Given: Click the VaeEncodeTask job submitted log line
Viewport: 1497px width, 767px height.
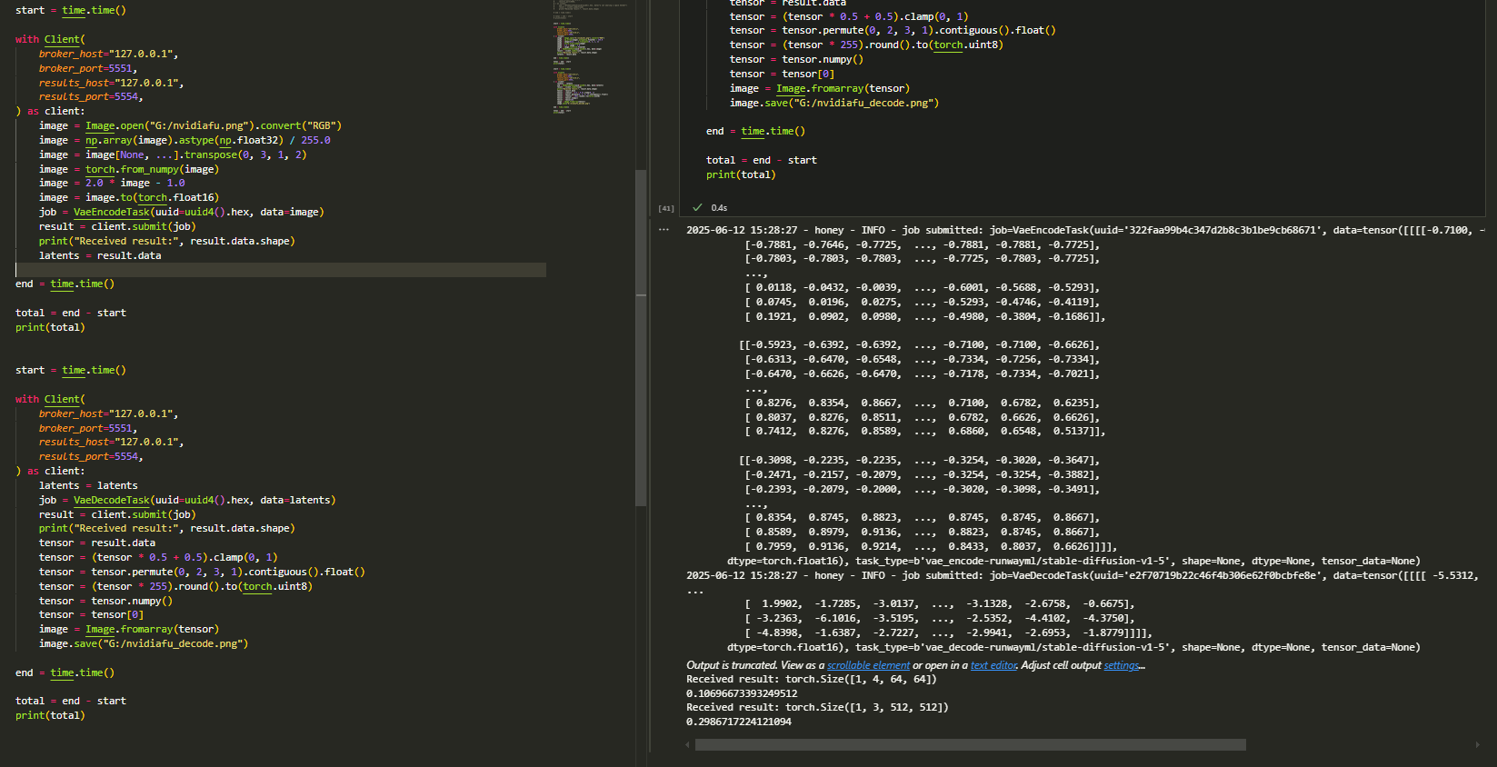Looking at the screenshot, I should tap(1085, 230).
